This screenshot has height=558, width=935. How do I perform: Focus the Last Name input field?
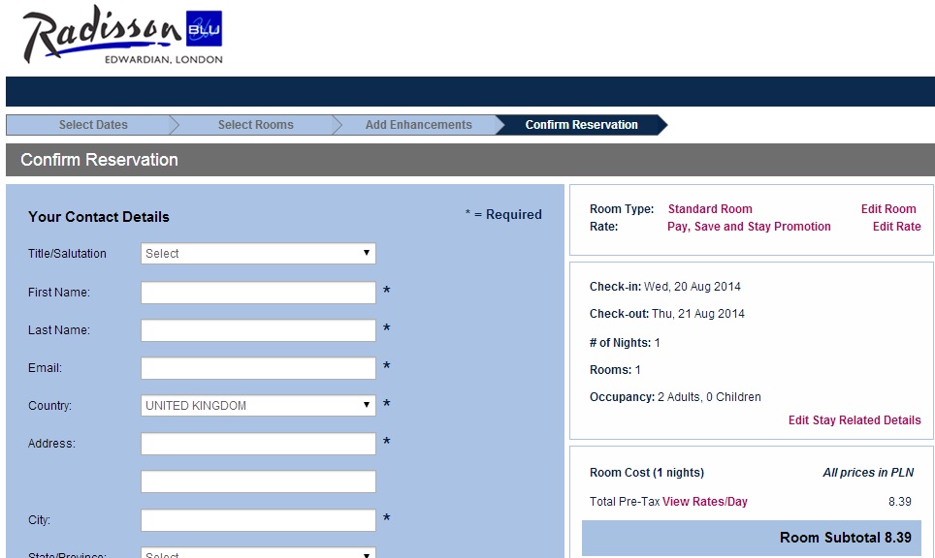point(258,330)
